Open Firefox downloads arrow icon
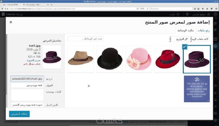219x126 pixels. (203, 9)
